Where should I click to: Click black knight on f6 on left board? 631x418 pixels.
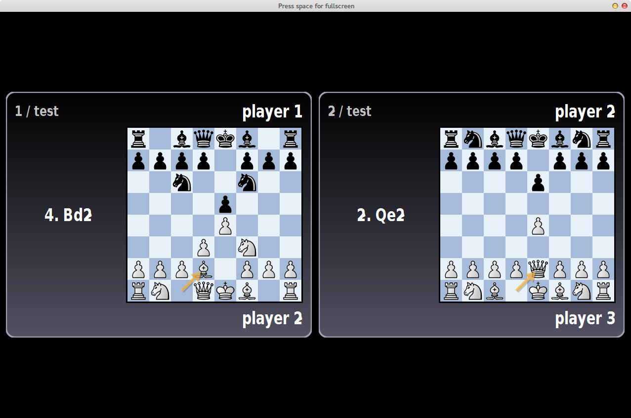tap(247, 182)
